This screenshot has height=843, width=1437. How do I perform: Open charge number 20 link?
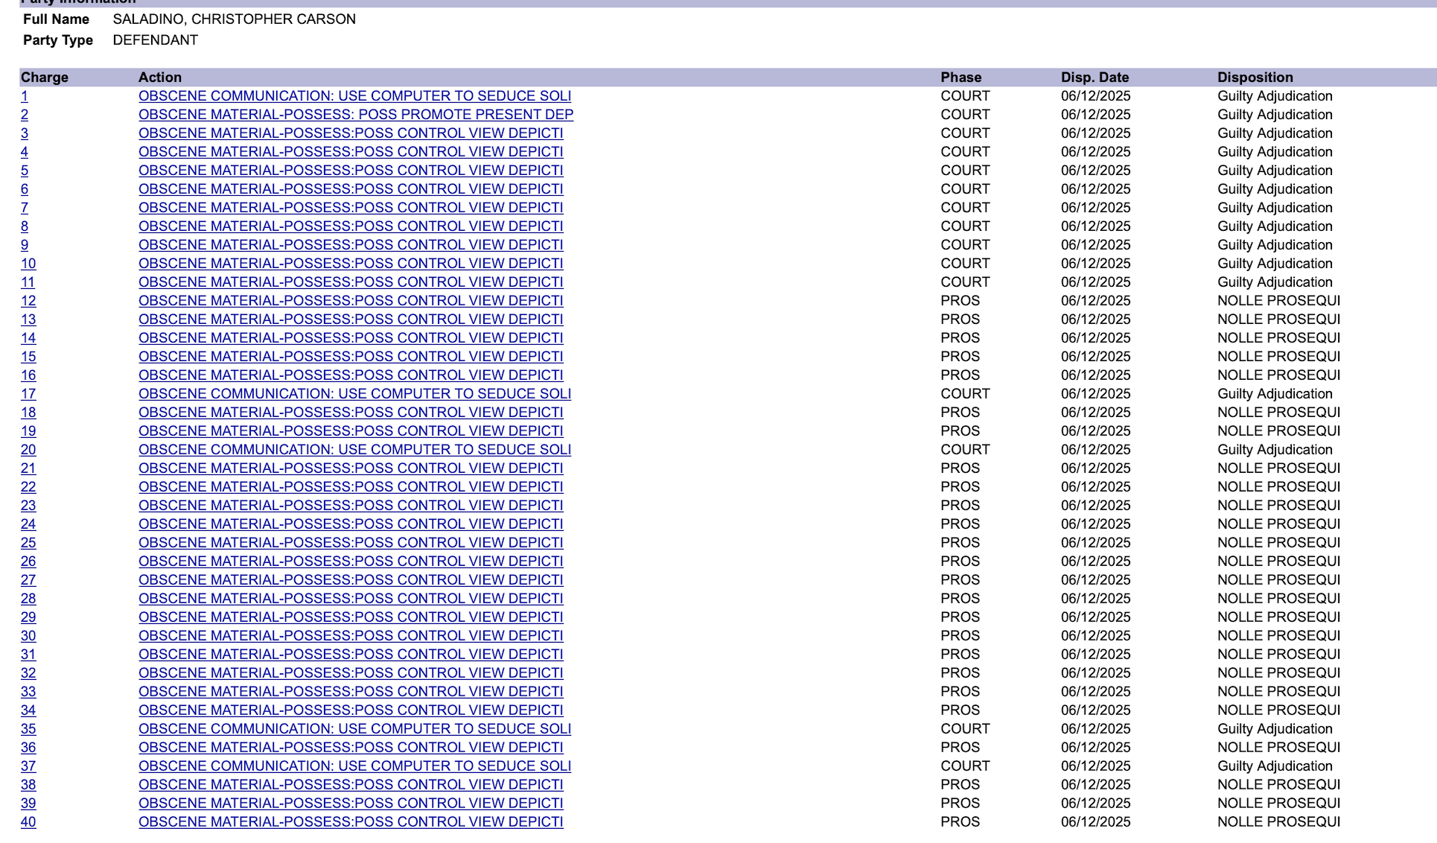pos(28,450)
